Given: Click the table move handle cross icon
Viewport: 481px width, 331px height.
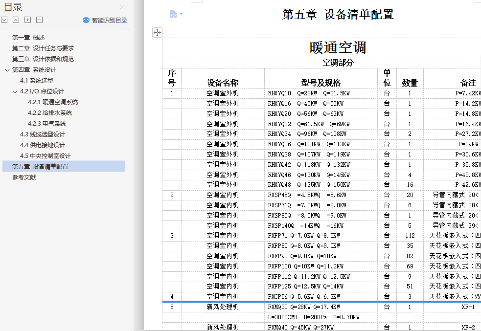Looking at the screenshot, I should [158, 32].
